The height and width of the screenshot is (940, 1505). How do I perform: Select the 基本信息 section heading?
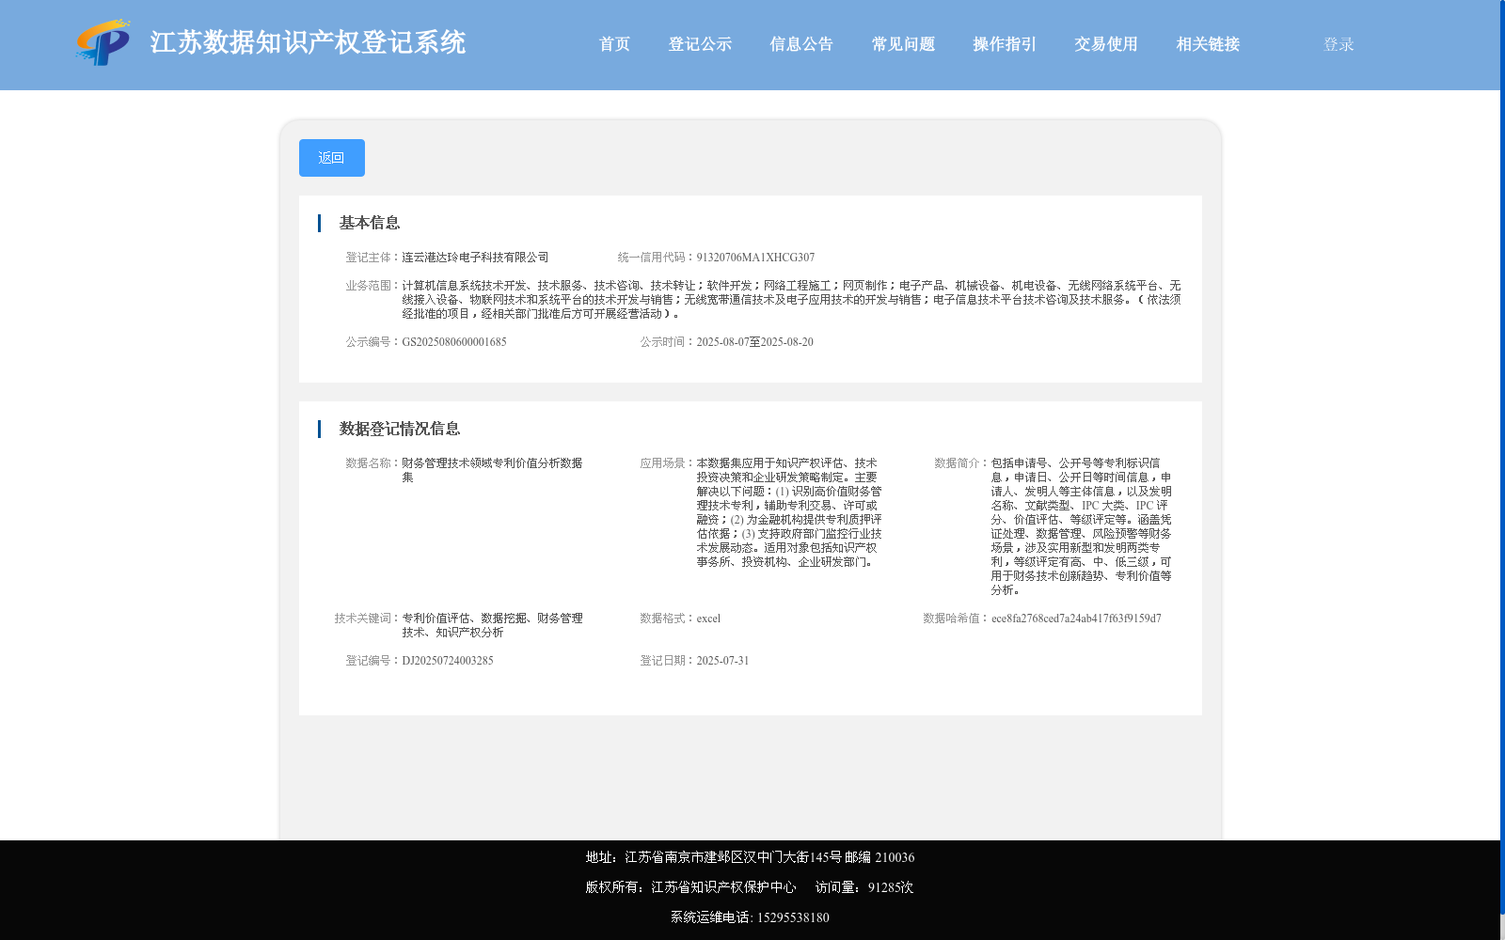click(x=370, y=223)
